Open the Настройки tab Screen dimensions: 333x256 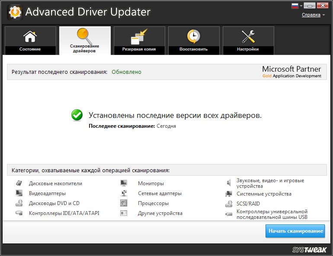click(248, 41)
